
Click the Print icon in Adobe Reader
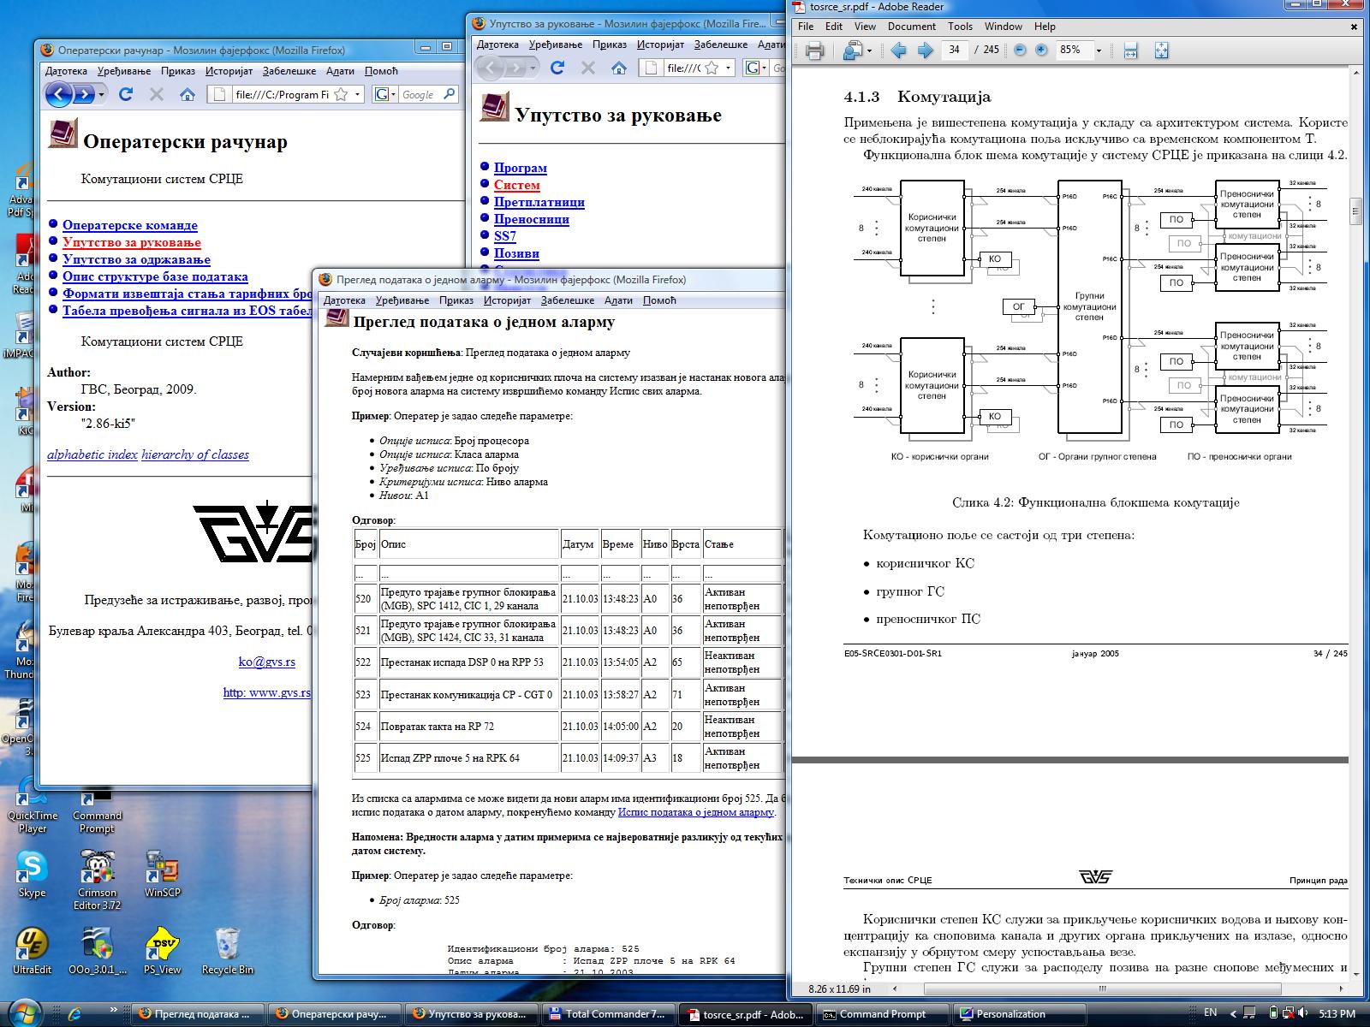(x=813, y=50)
